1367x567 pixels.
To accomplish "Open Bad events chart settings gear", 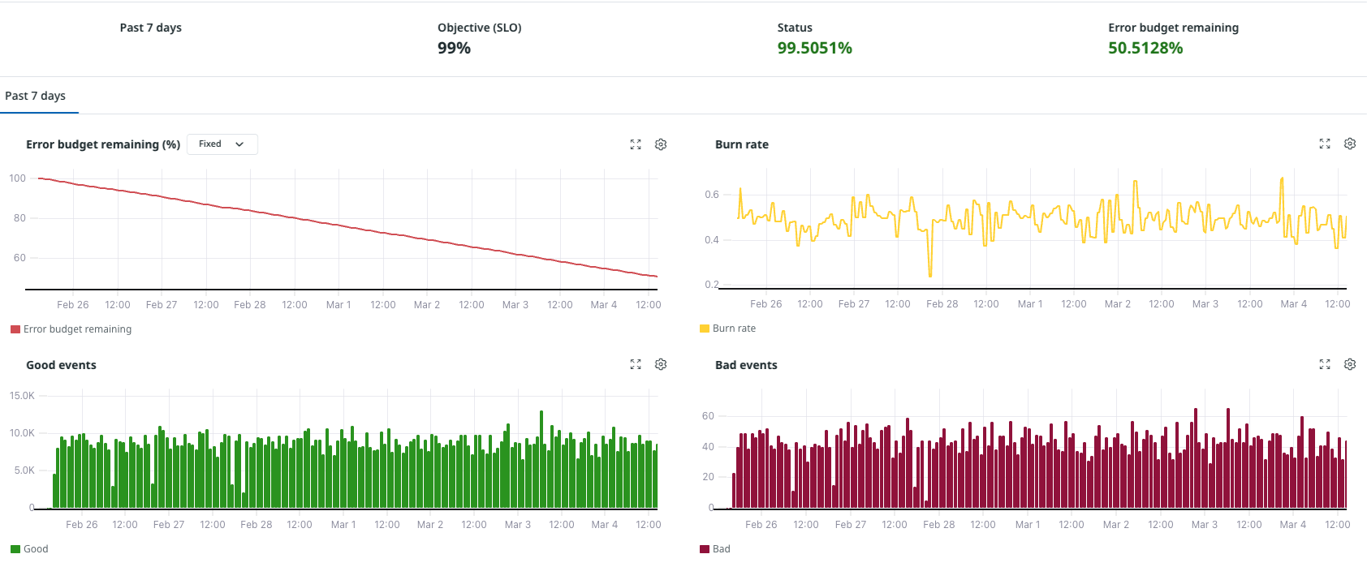I will click(x=1350, y=364).
